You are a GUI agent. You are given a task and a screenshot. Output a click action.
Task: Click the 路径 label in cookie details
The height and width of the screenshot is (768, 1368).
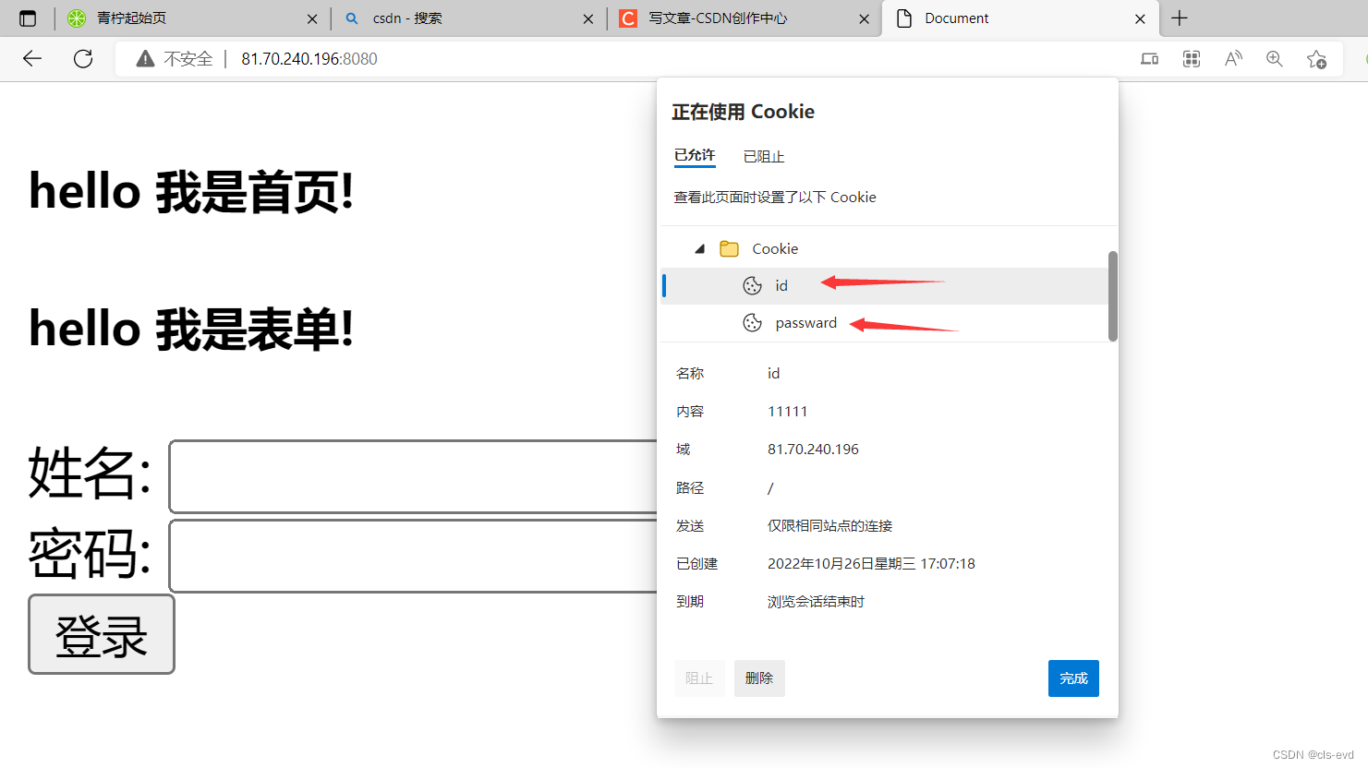(690, 488)
